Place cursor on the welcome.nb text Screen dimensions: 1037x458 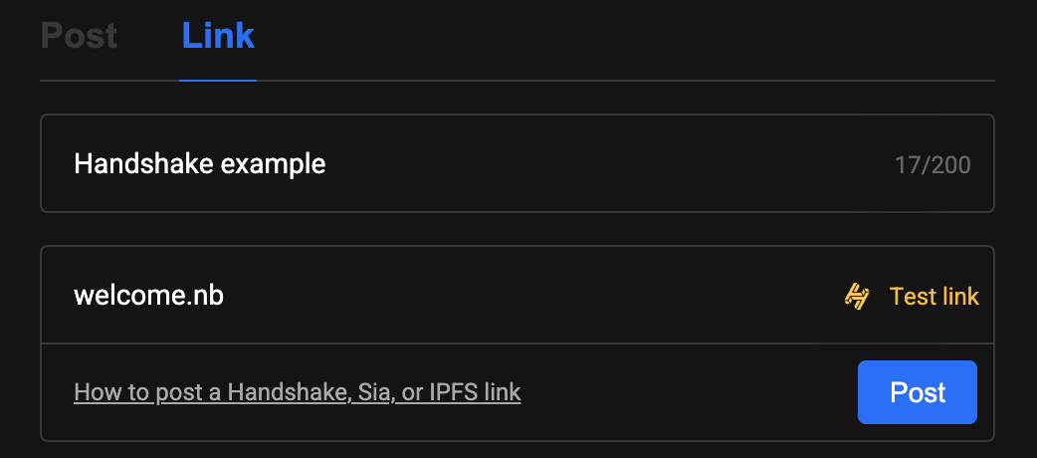click(x=148, y=296)
